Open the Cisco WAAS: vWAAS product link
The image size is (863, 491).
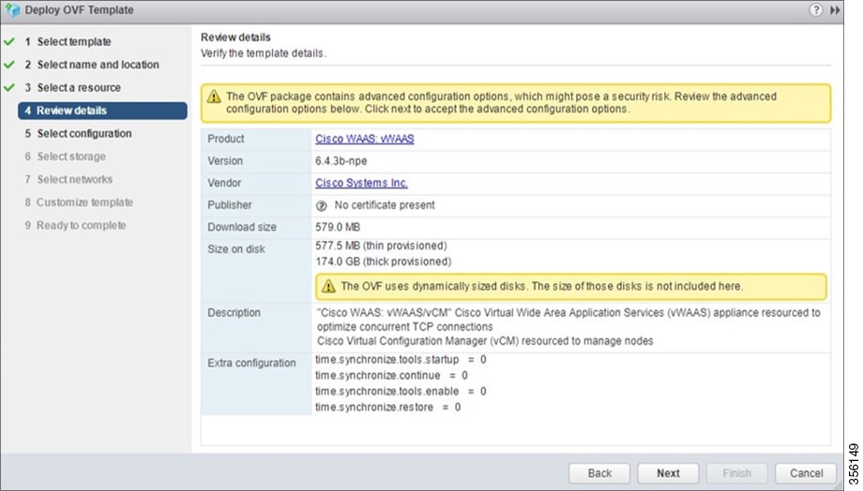[364, 139]
